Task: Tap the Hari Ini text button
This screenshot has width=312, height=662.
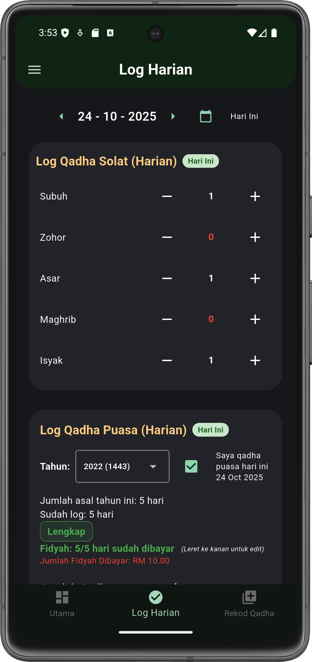Action: (244, 116)
